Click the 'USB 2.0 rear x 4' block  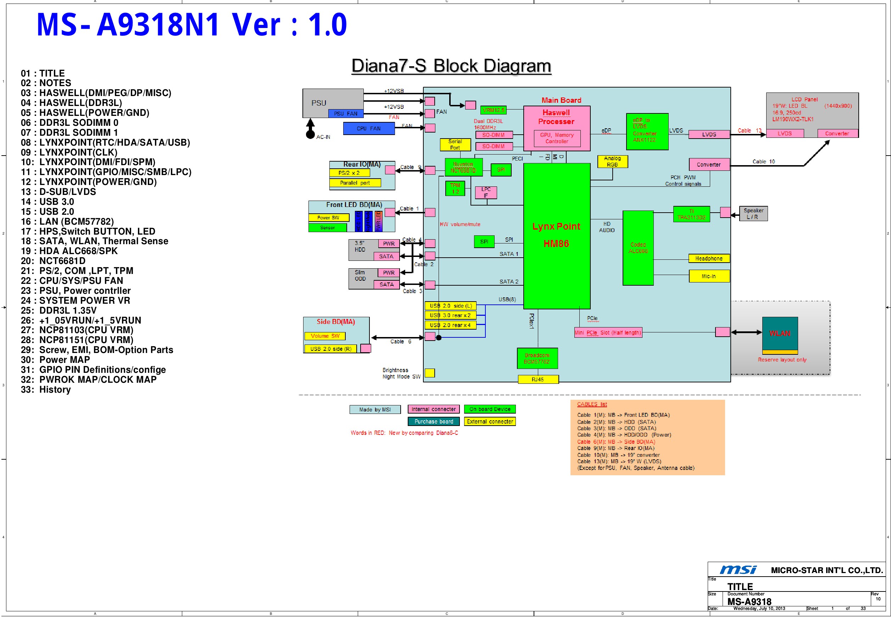[x=451, y=325]
